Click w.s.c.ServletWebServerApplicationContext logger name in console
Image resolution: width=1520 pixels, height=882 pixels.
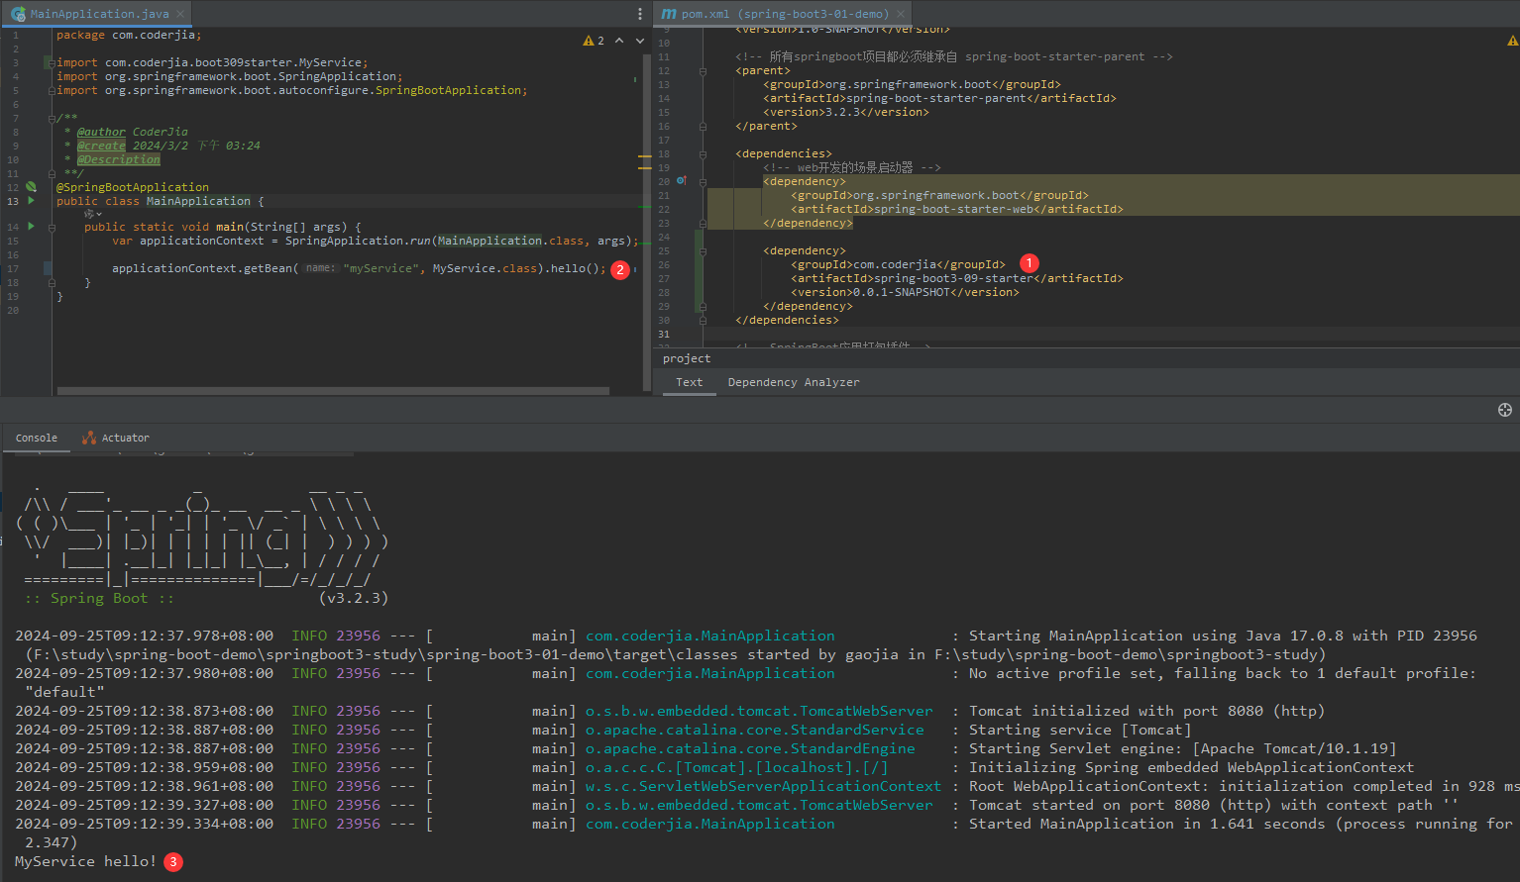tap(763, 786)
